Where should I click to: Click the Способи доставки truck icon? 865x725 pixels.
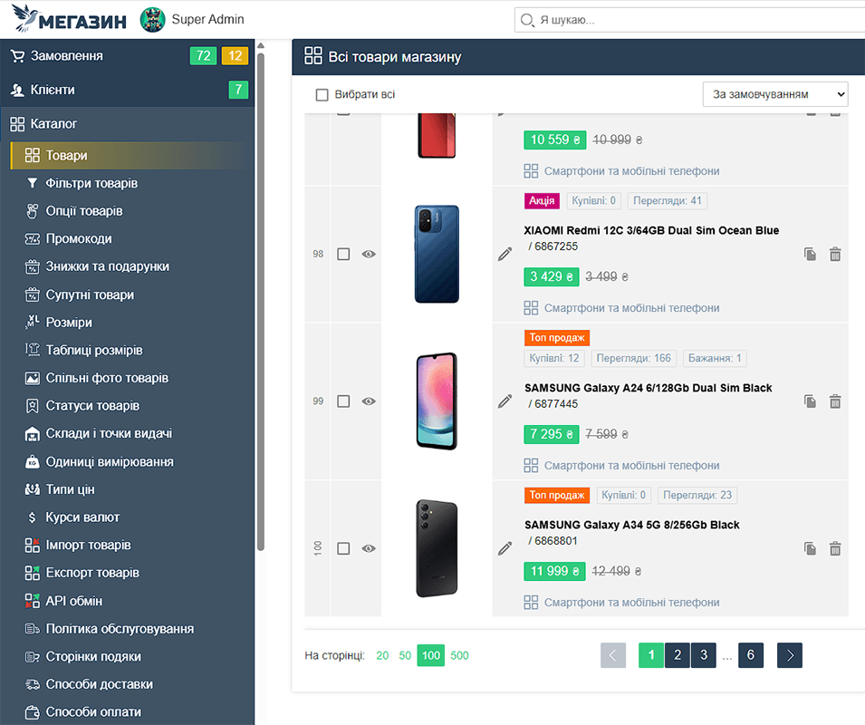(x=33, y=684)
